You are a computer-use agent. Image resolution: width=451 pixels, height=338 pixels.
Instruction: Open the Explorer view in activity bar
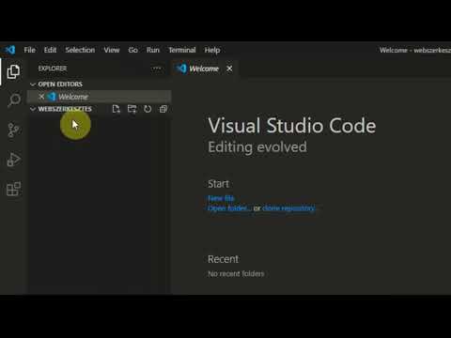pos(13,71)
